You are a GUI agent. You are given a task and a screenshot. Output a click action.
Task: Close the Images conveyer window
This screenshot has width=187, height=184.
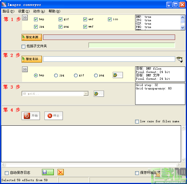182,5
